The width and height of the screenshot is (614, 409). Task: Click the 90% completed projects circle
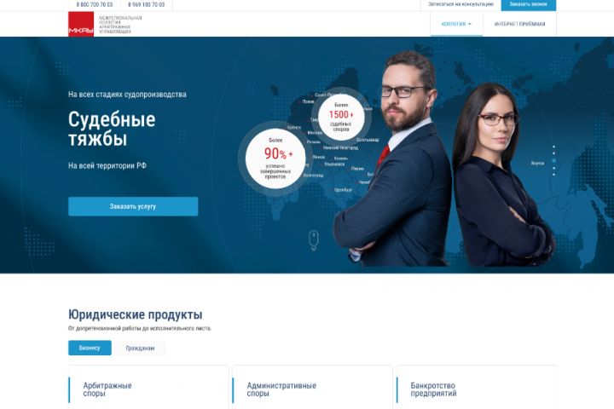(275, 158)
